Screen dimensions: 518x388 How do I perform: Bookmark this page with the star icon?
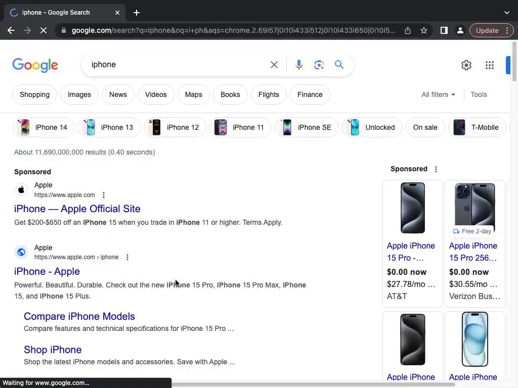pos(424,30)
